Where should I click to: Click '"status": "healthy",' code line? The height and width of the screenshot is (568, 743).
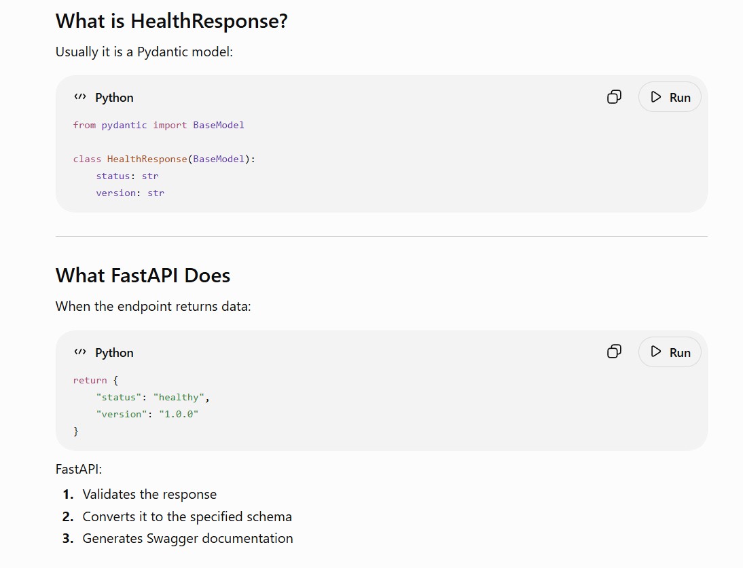153,397
